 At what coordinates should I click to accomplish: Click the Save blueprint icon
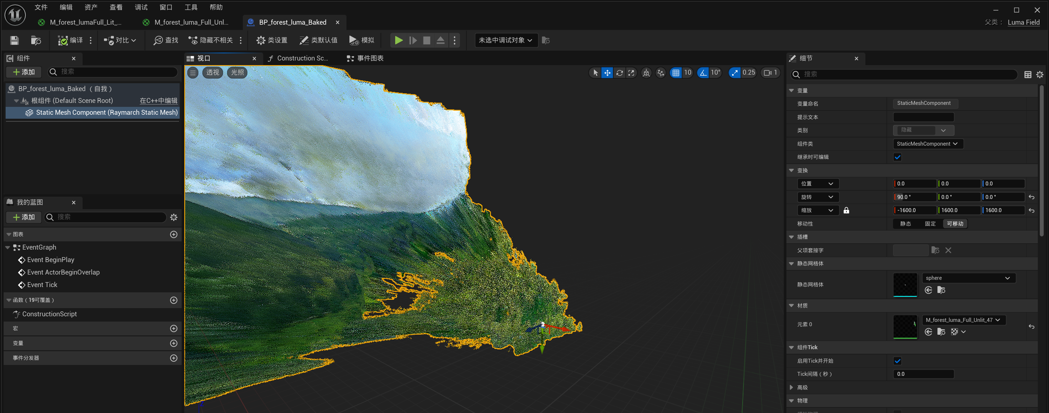tap(14, 40)
